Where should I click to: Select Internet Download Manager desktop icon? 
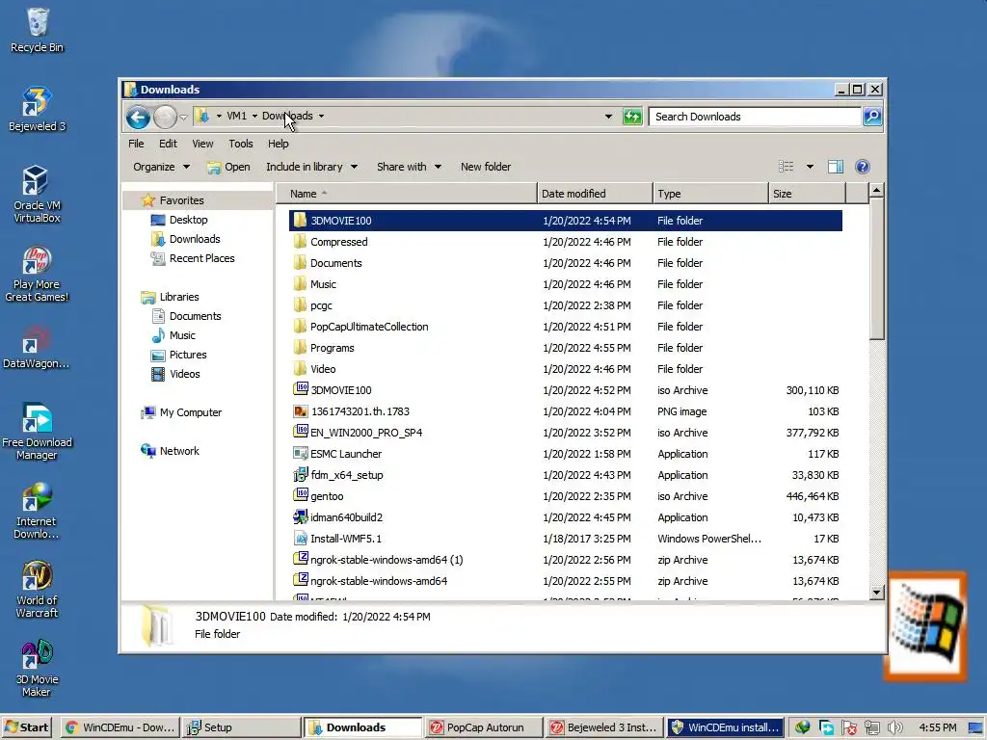pos(37,511)
